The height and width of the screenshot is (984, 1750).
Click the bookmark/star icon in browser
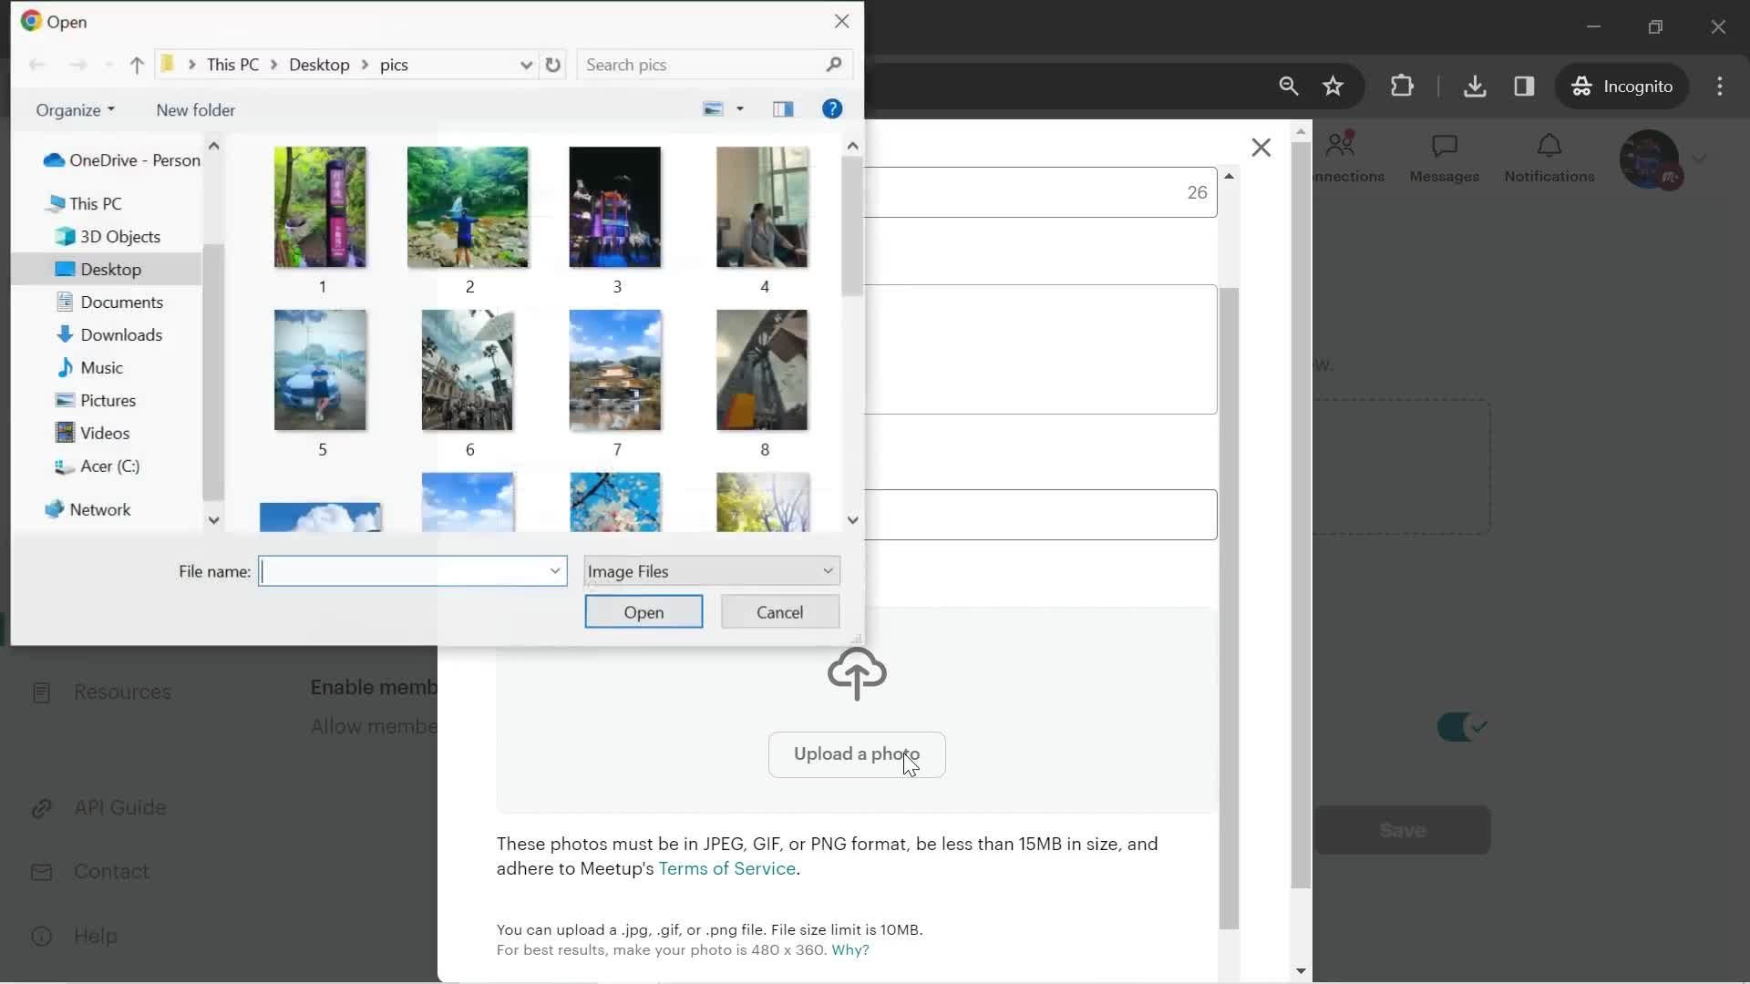(1334, 86)
